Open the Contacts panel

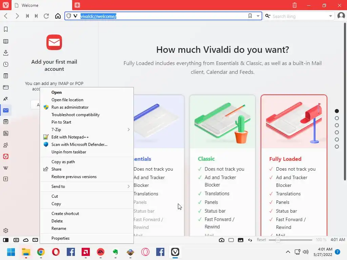(6, 145)
